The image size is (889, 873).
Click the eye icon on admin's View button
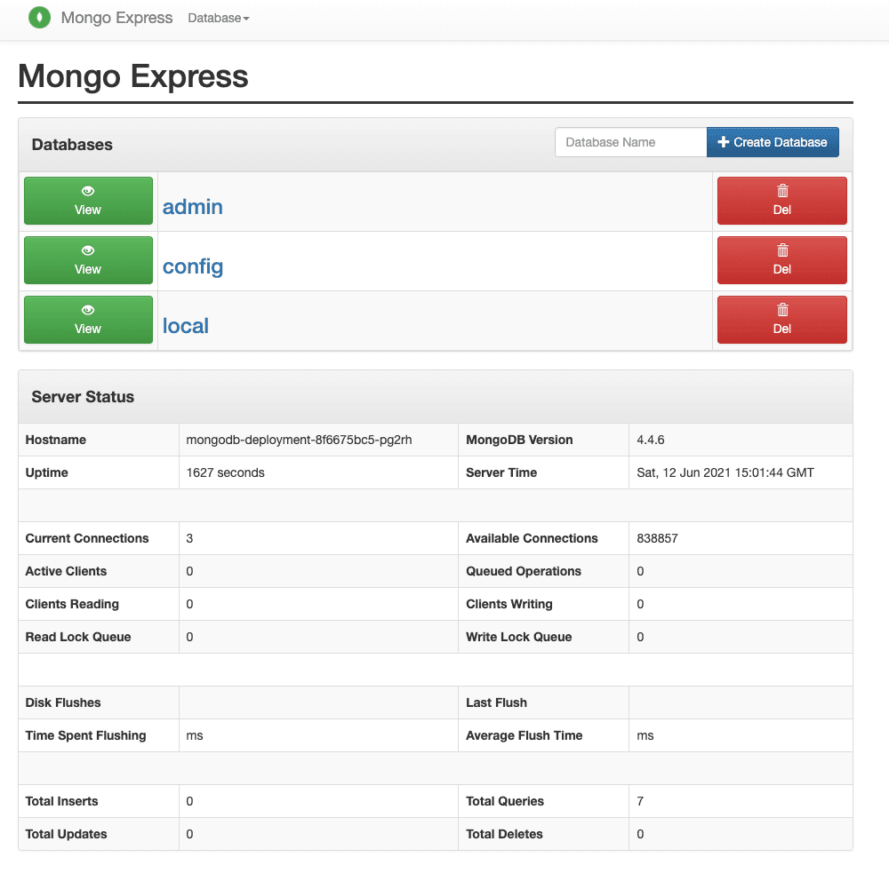pyautogui.click(x=87, y=190)
